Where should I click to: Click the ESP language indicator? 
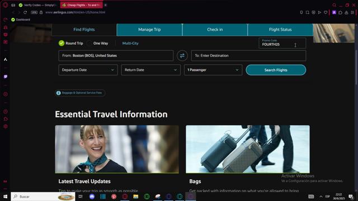coord(327,197)
